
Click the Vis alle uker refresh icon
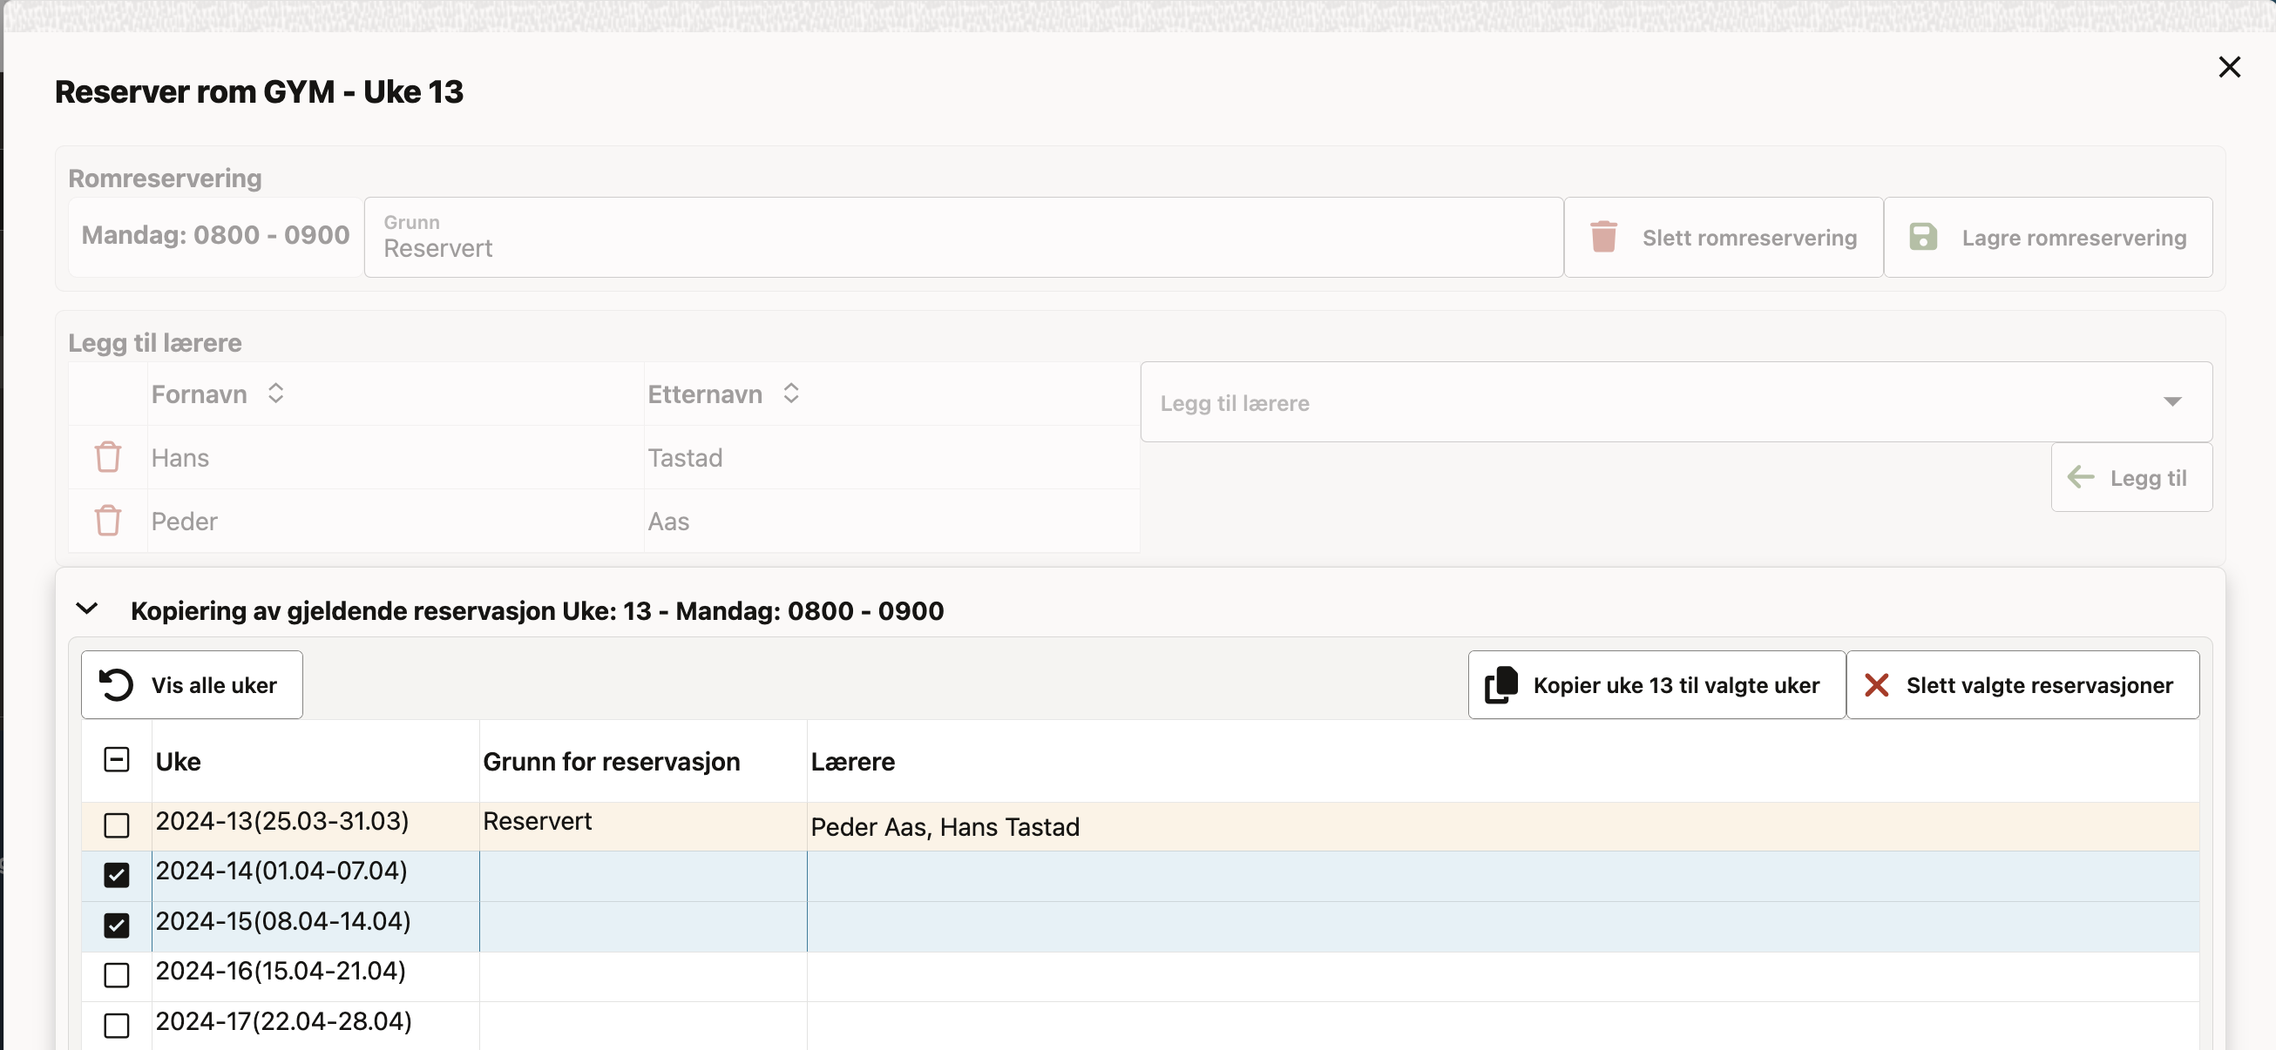point(116,685)
